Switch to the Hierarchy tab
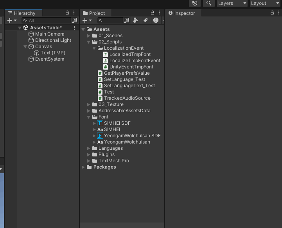The image size is (282, 228). click(x=23, y=13)
